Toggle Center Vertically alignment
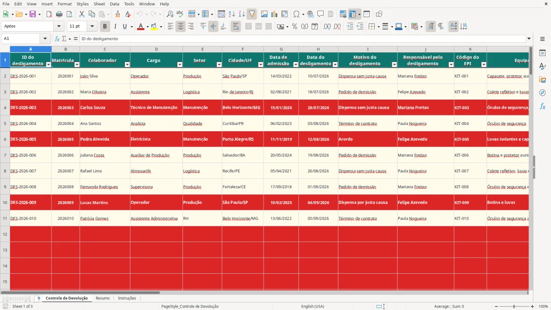The height and width of the screenshot is (310, 551). click(x=213, y=27)
